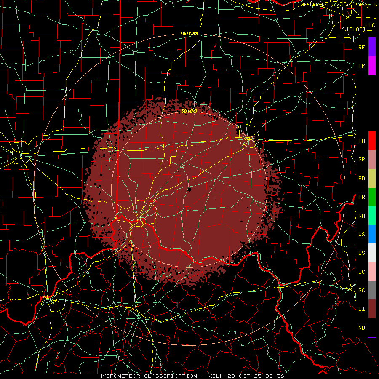Click the small black hole in the radar echo
Image resolution: width=379 pixels, height=379 pixels.
pos(189,189)
